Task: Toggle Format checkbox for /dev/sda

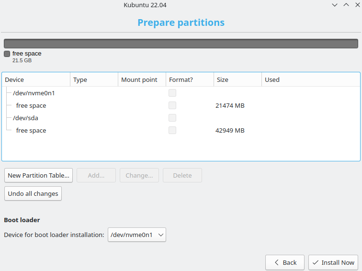Action: [x=172, y=118]
